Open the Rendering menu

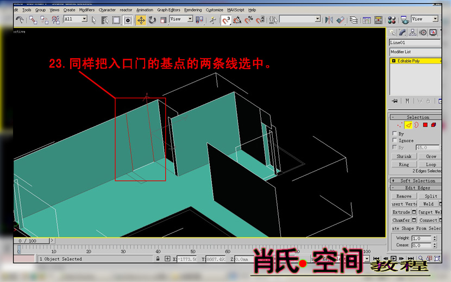(x=193, y=10)
